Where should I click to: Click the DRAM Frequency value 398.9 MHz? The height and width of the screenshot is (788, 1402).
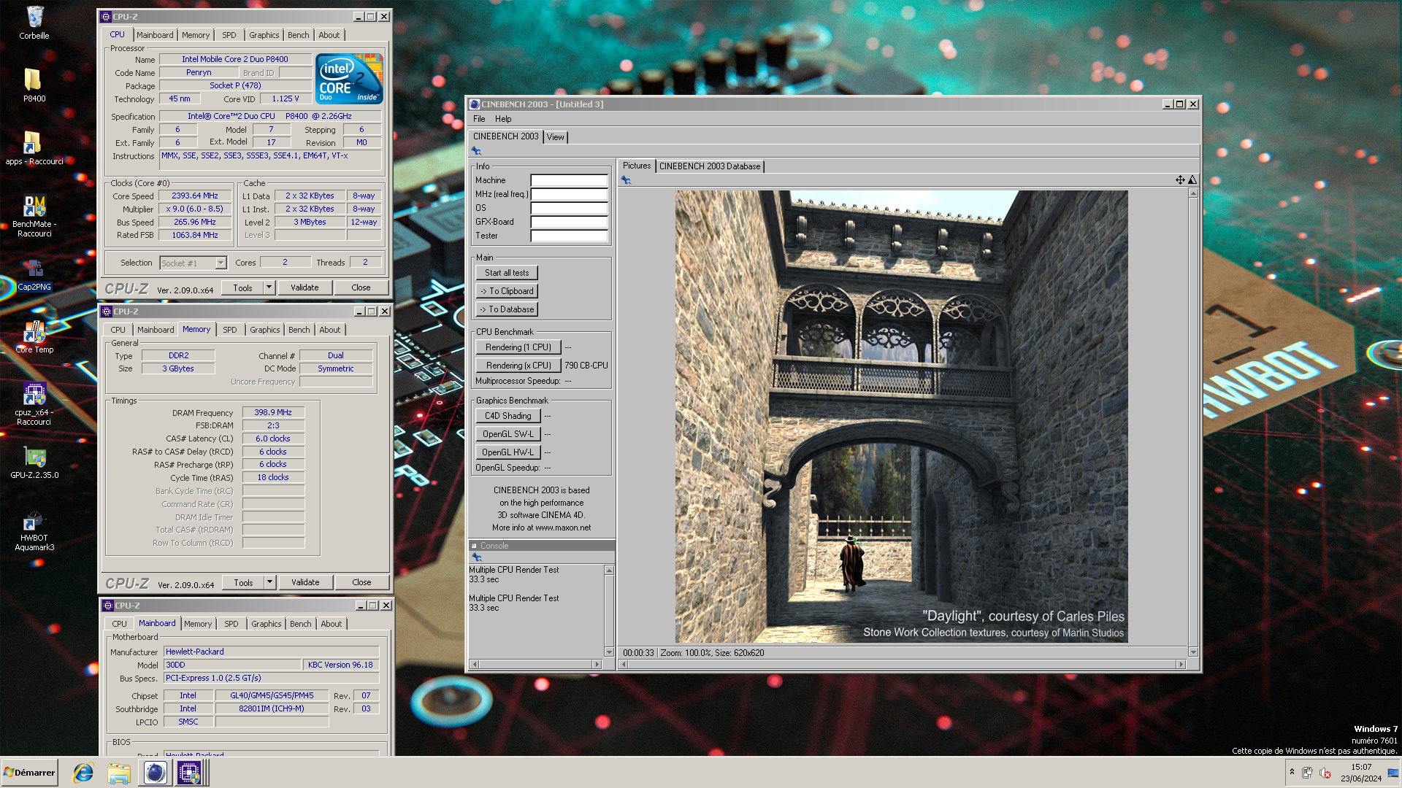tap(273, 412)
